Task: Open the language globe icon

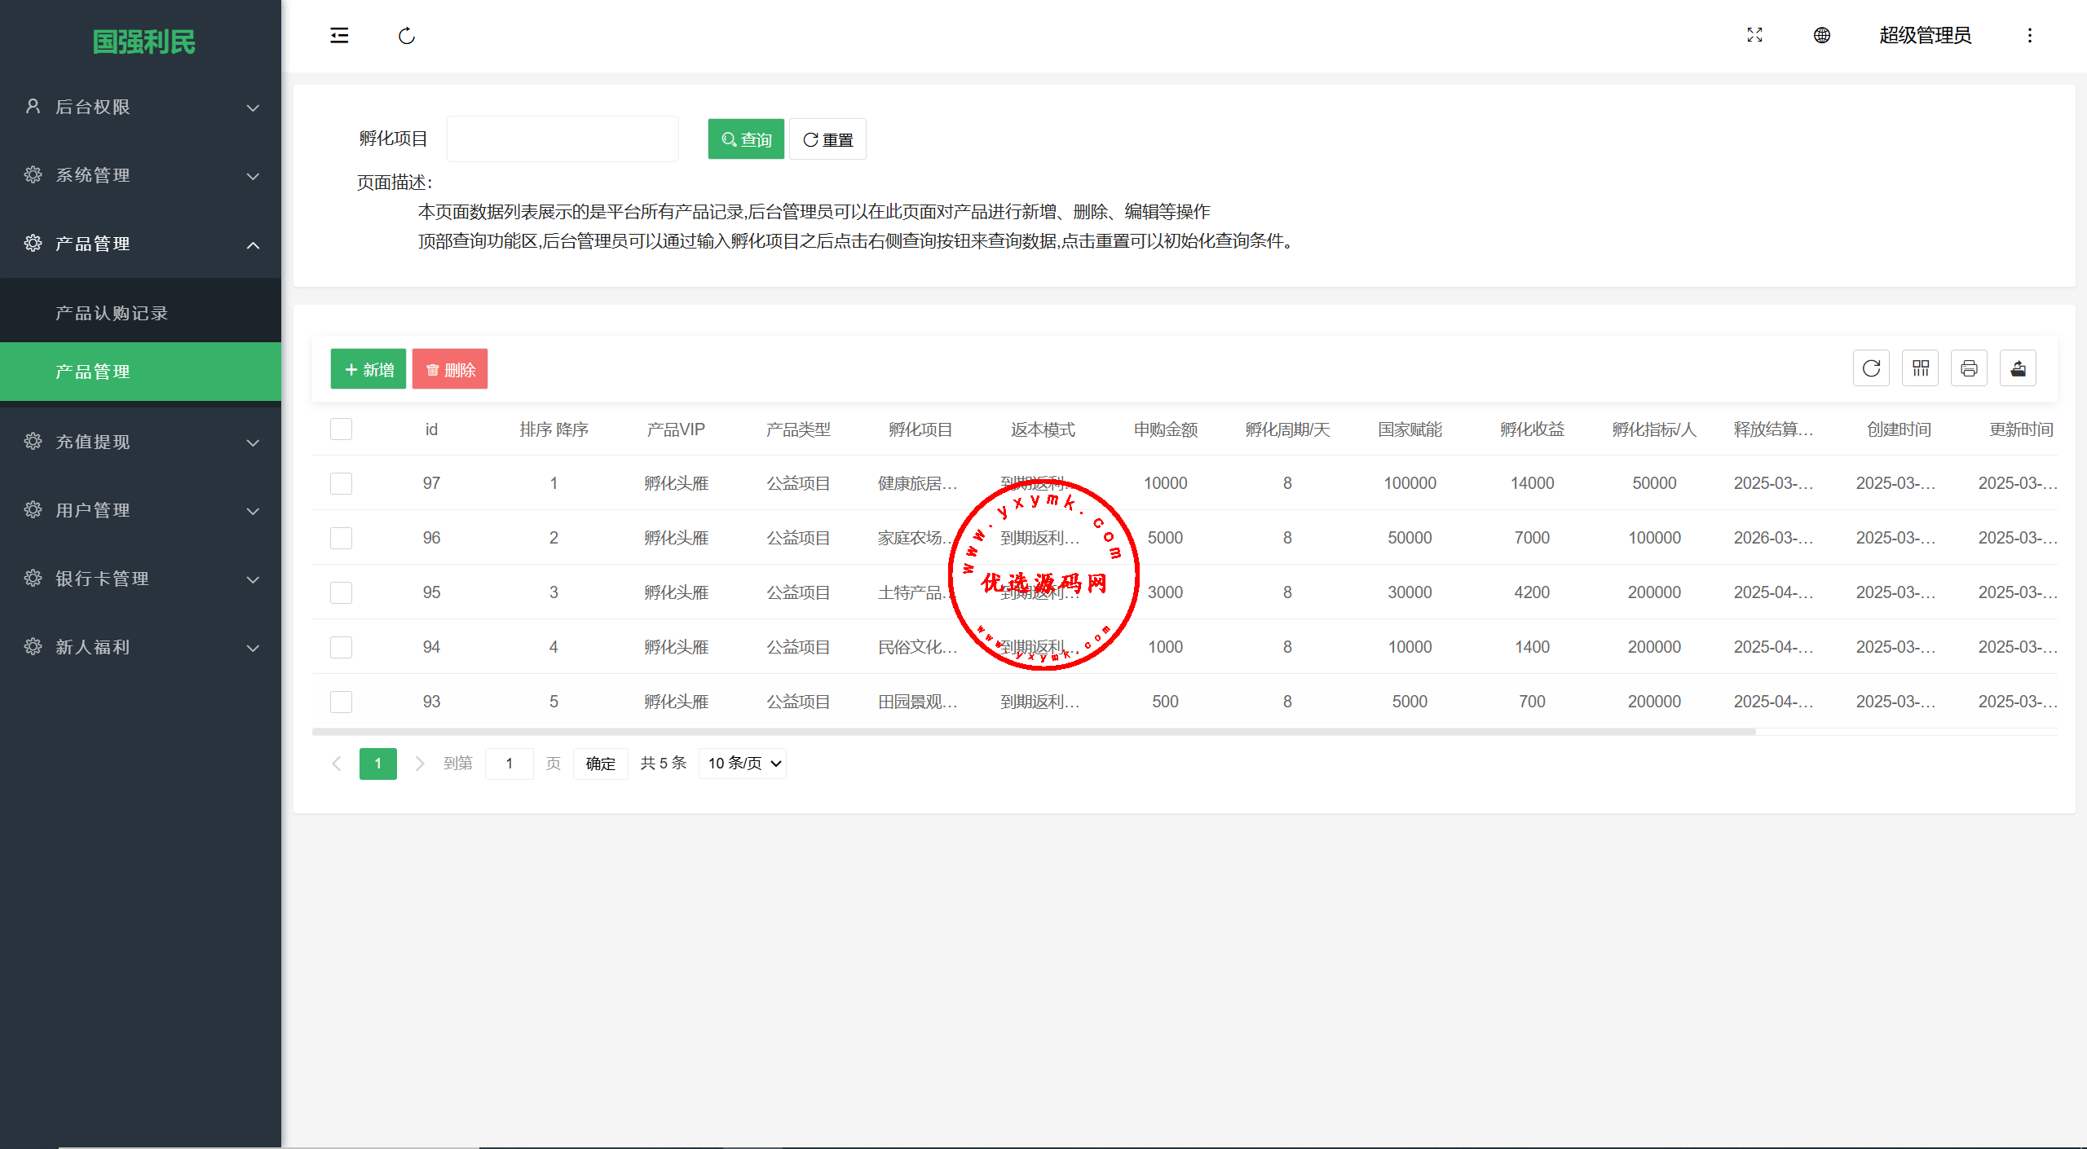Action: click(1821, 35)
